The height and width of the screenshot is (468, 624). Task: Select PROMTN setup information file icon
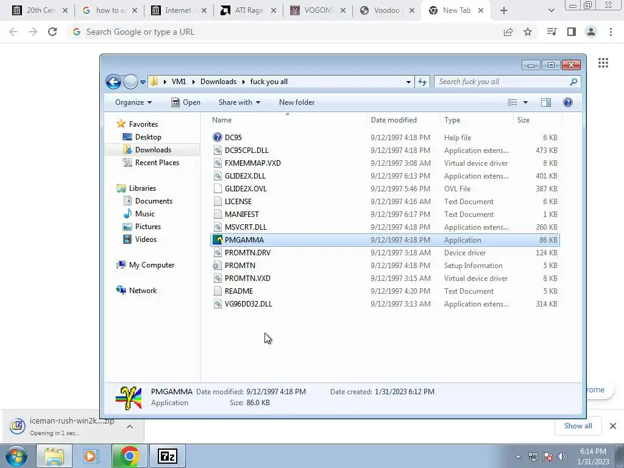[218, 266]
